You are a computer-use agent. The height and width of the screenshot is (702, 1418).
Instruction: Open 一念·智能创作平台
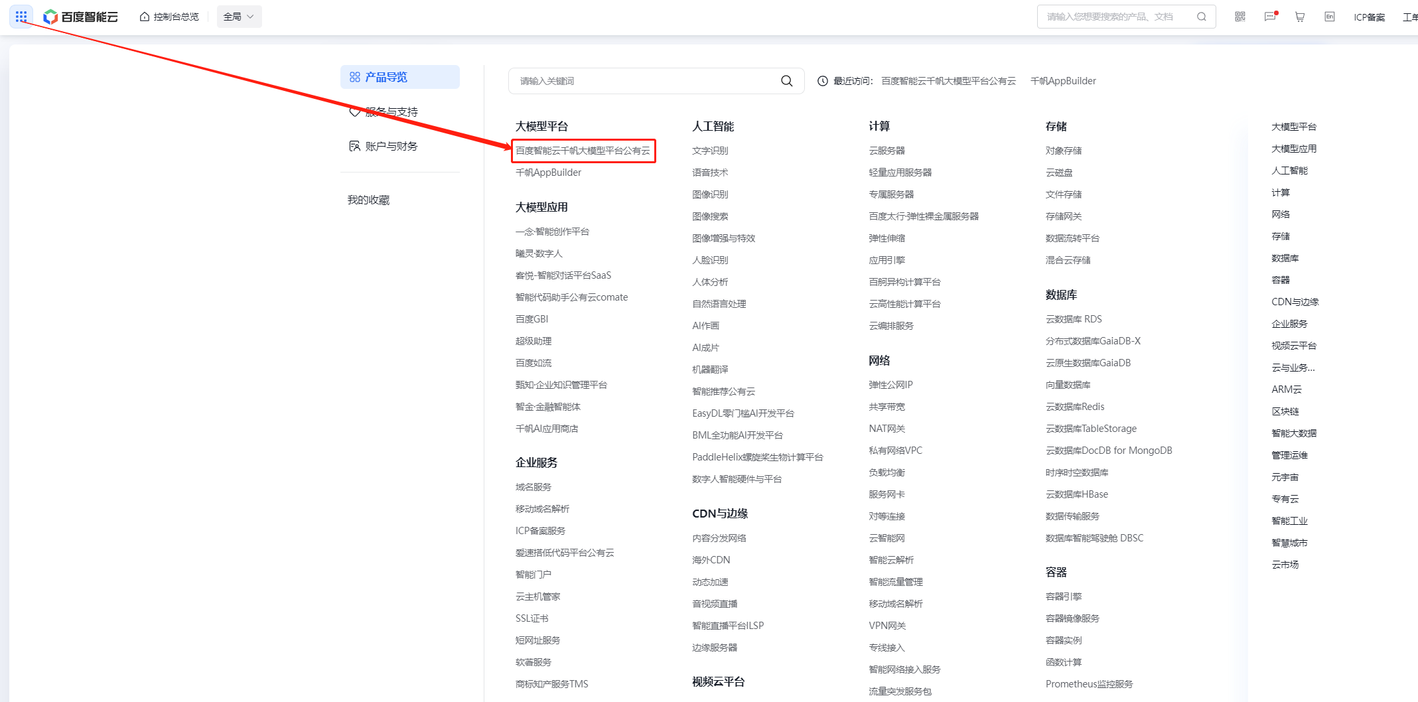(553, 232)
